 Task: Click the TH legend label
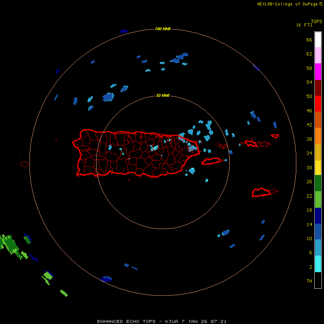(309, 281)
